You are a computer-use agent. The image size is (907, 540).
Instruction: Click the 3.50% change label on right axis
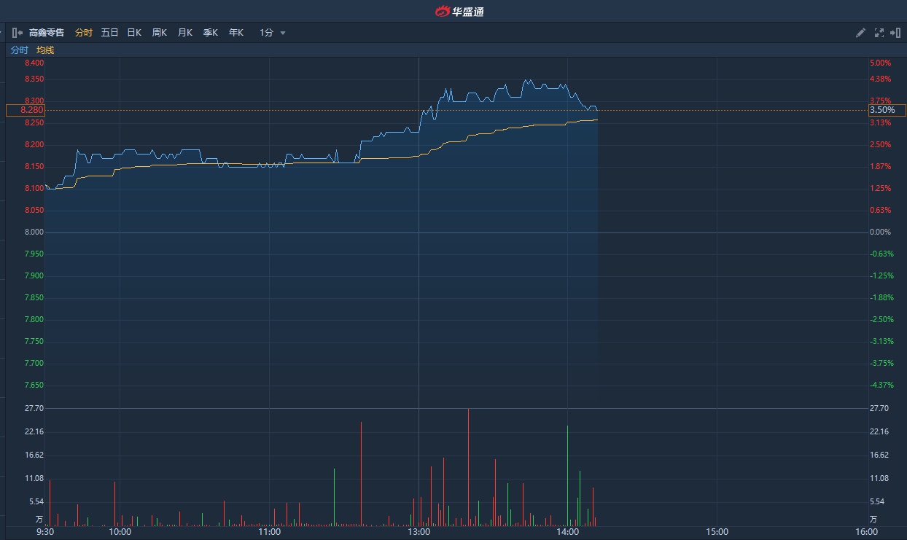(x=887, y=110)
